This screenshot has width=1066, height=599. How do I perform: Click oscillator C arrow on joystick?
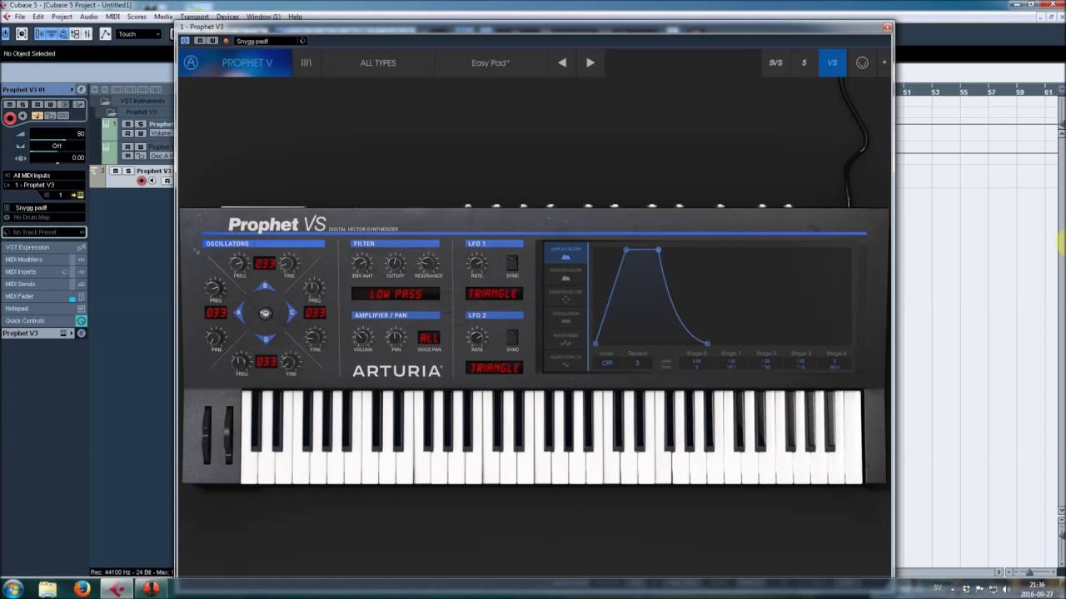pos(291,313)
